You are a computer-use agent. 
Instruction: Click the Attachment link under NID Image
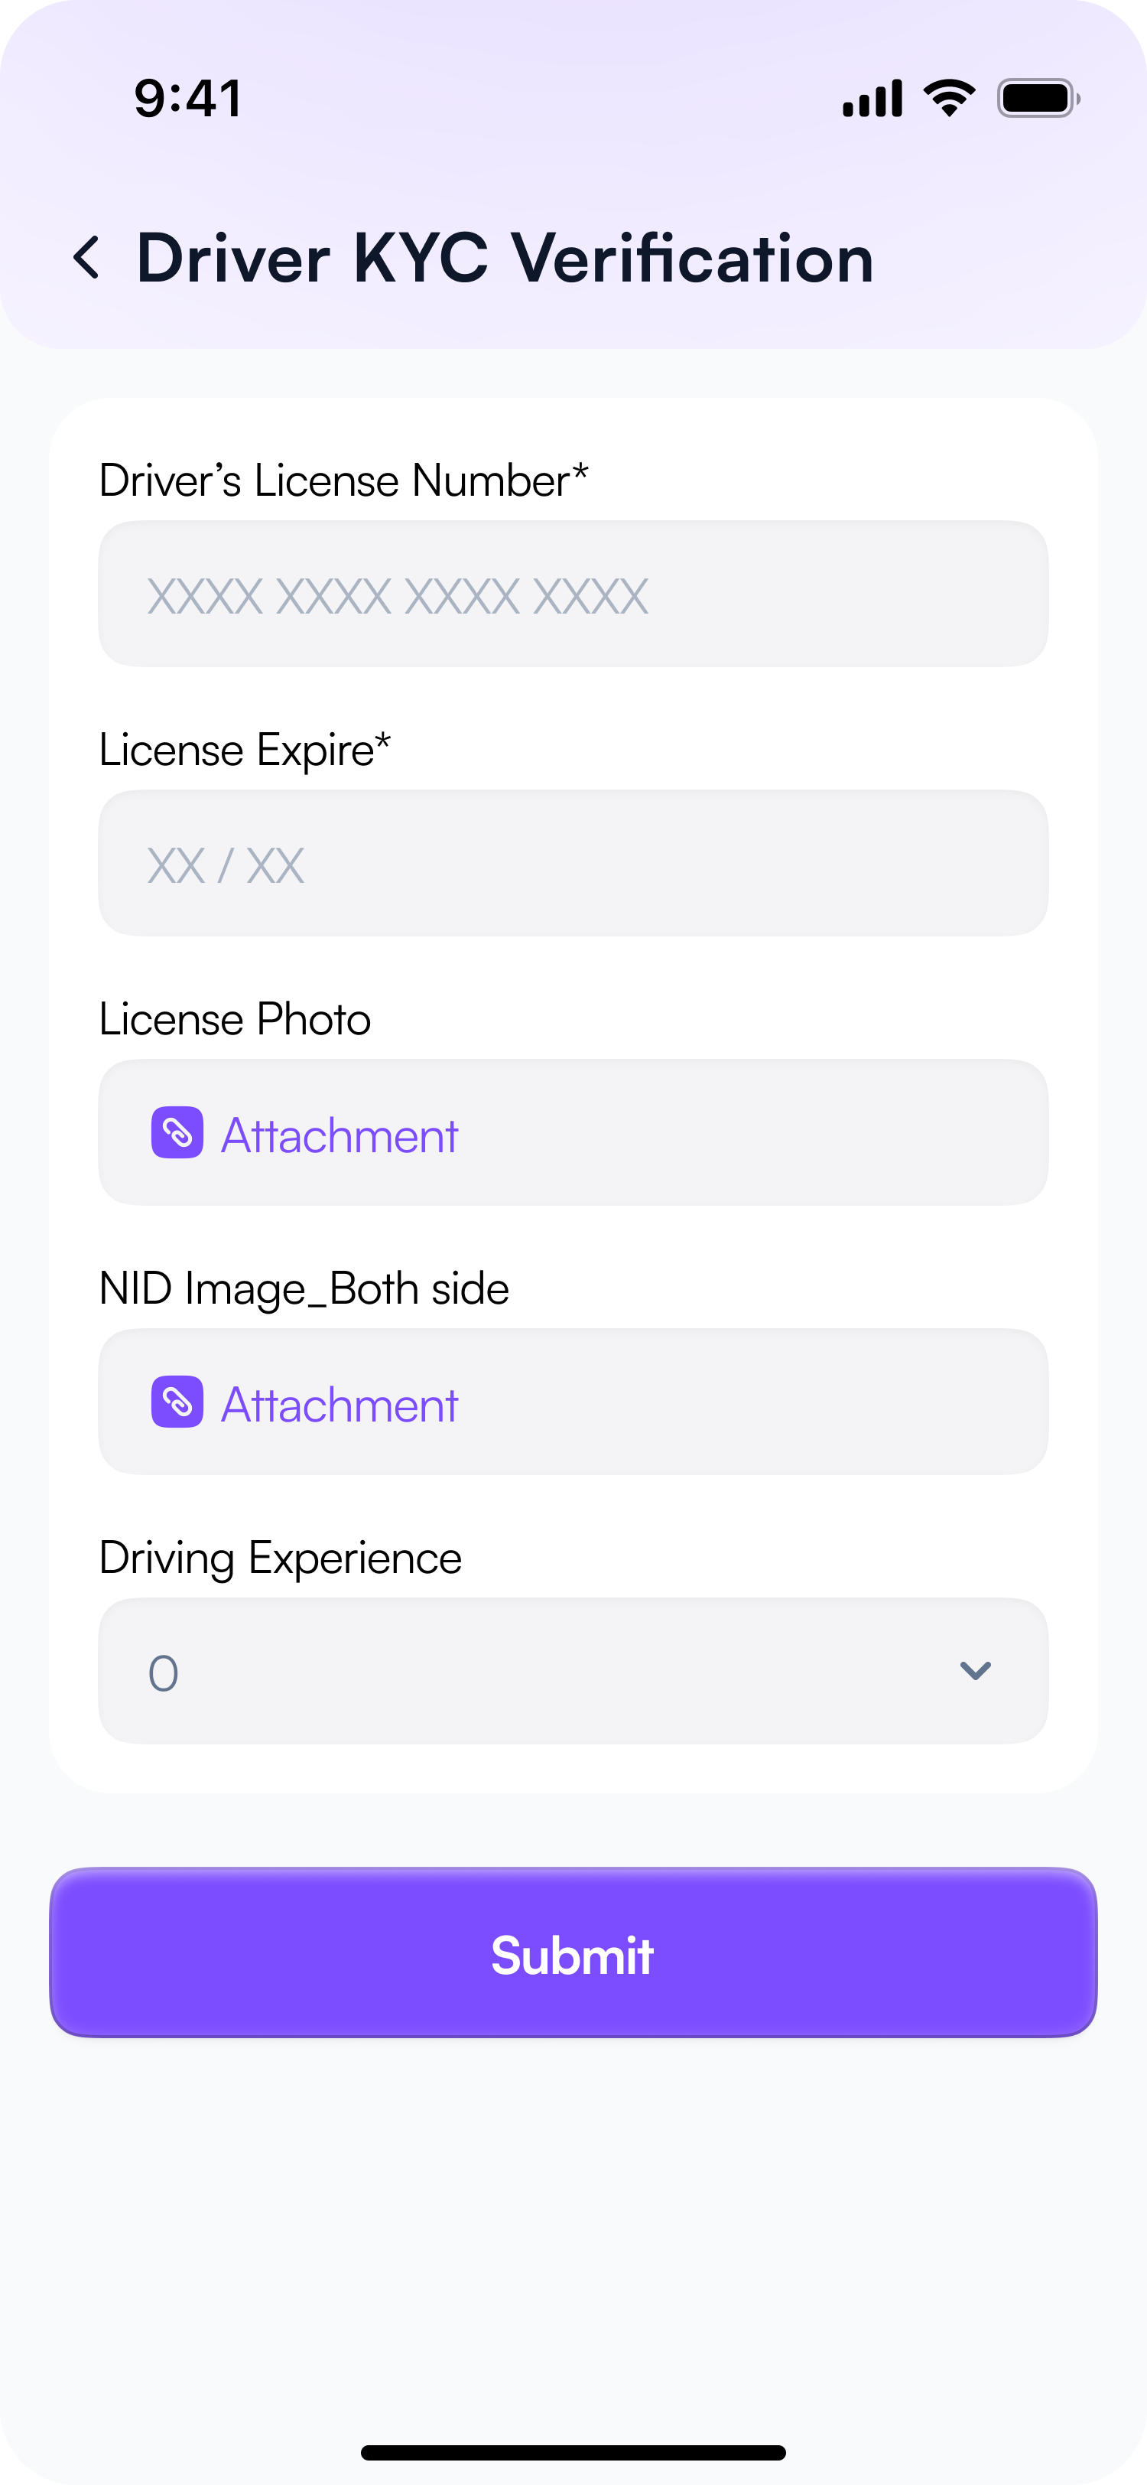point(340,1405)
